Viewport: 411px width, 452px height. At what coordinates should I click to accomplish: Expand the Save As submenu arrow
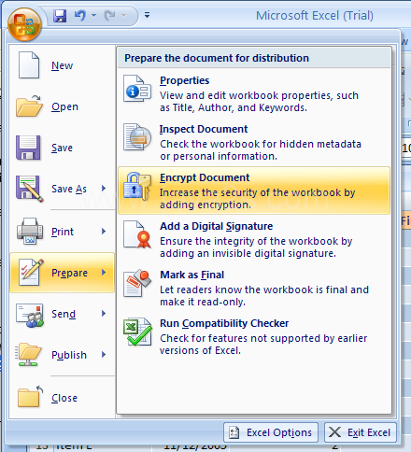104,189
